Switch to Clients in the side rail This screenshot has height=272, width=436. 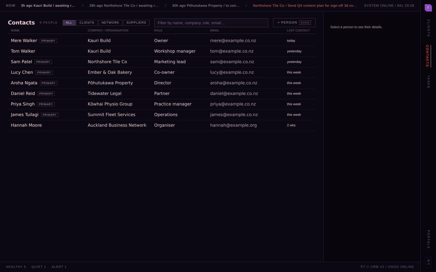click(428, 28)
